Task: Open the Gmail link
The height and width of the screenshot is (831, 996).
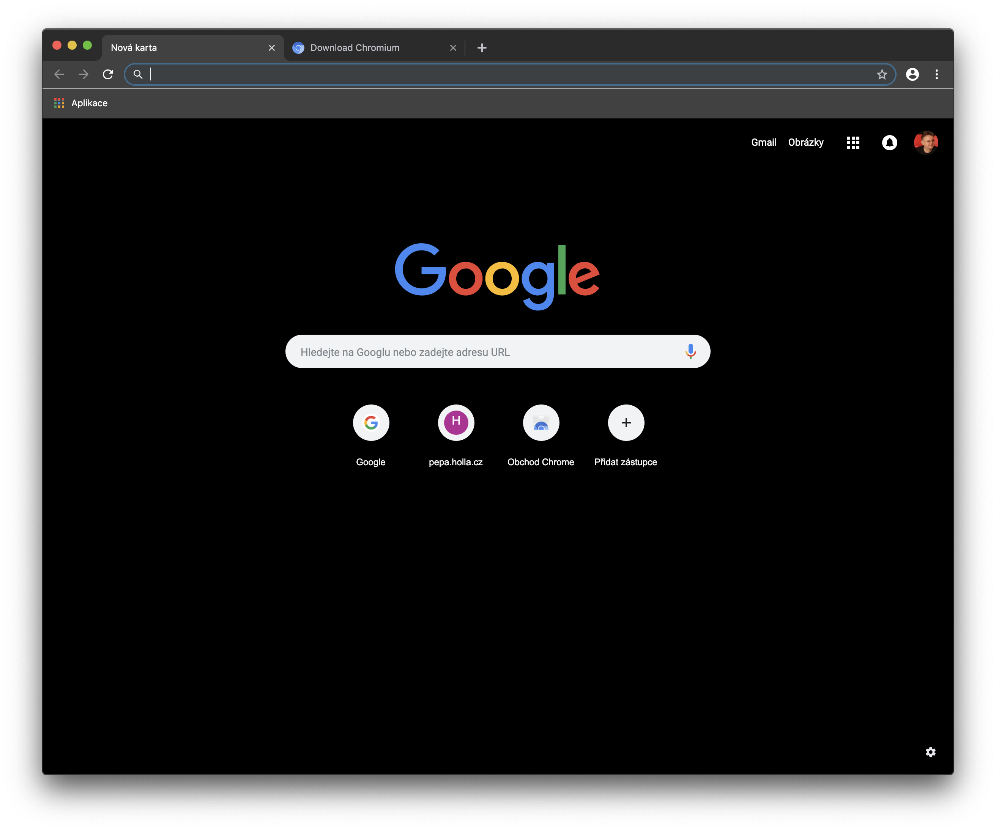Action: point(764,142)
